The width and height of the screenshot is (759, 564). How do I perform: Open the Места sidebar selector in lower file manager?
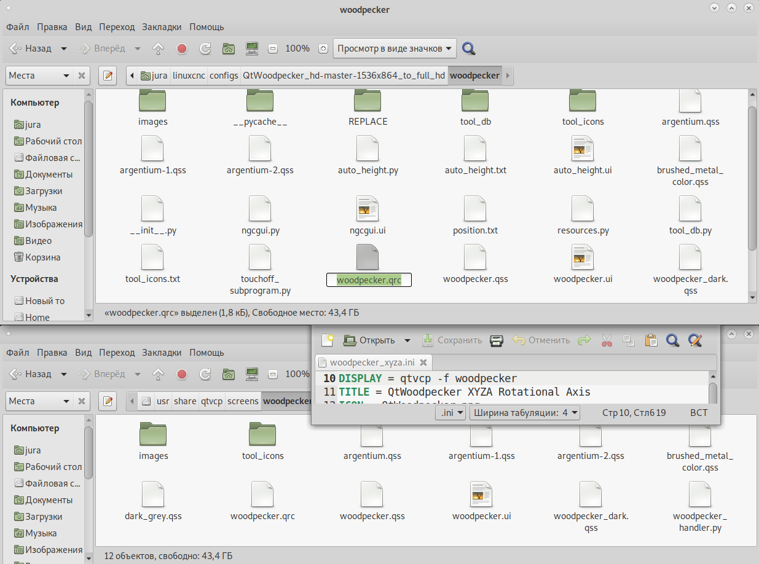pos(39,401)
